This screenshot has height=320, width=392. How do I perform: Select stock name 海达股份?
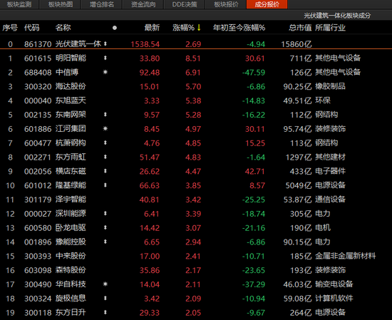tap(71, 86)
